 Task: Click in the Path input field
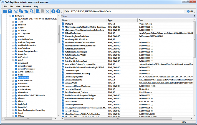point(127,11)
